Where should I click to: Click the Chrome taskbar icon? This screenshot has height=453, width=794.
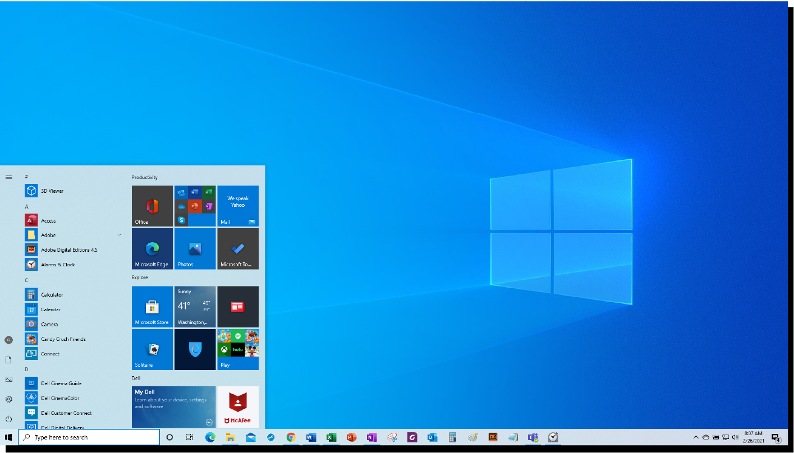[x=291, y=437]
